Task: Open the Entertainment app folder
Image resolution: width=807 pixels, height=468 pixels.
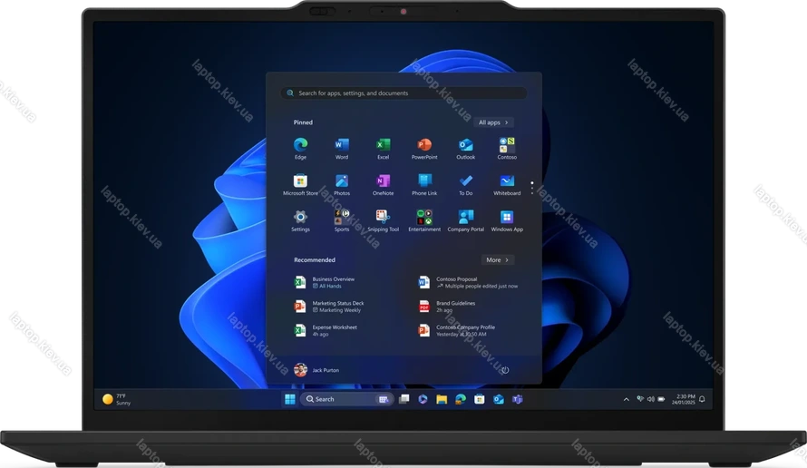Action: pyautogui.click(x=424, y=218)
